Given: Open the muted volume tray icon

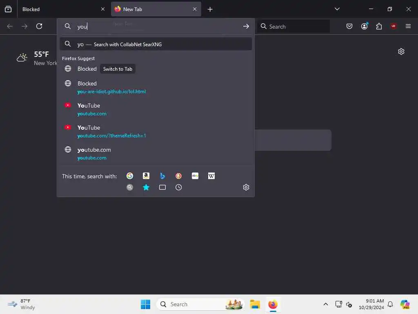Looking at the screenshot, I should coord(349,304).
